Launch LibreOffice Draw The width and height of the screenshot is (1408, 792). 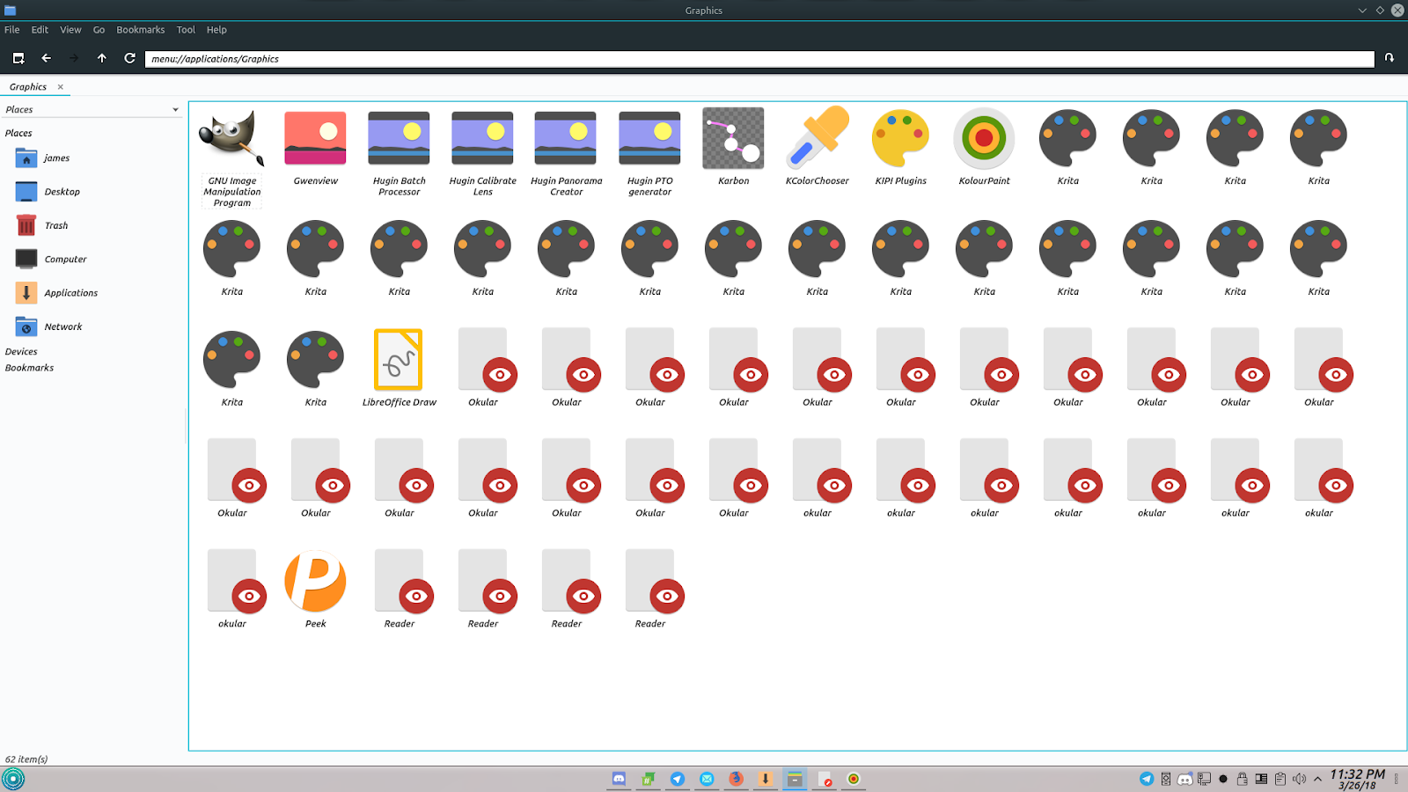click(x=398, y=361)
